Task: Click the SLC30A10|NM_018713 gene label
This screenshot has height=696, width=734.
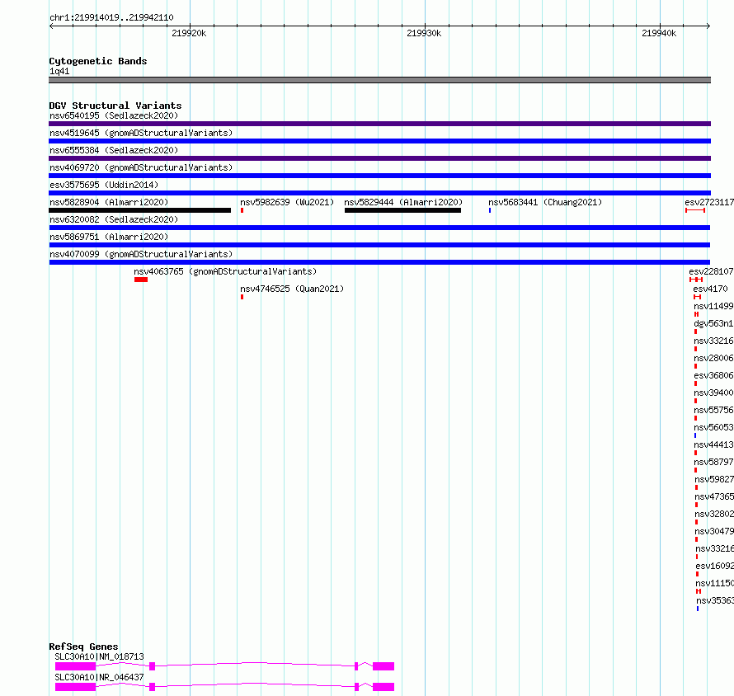Action: click(x=99, y=656)
